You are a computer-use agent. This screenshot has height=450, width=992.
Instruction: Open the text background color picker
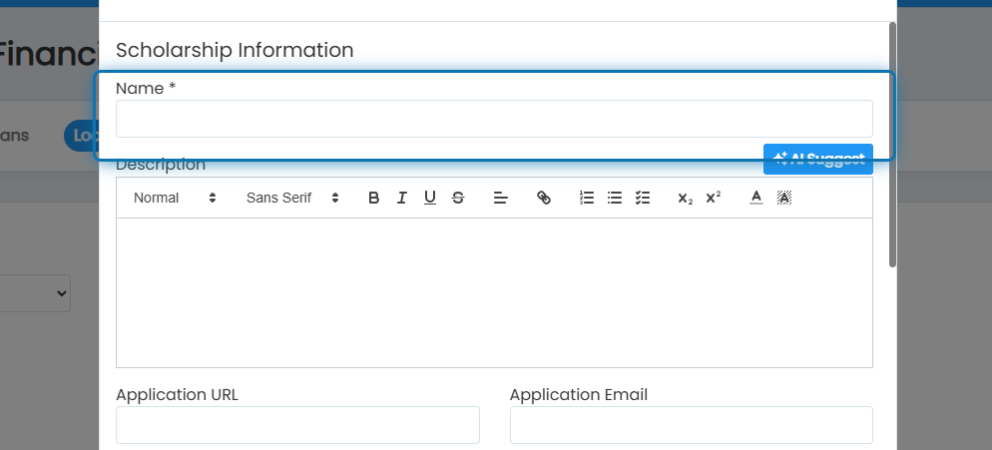point(783,199)
